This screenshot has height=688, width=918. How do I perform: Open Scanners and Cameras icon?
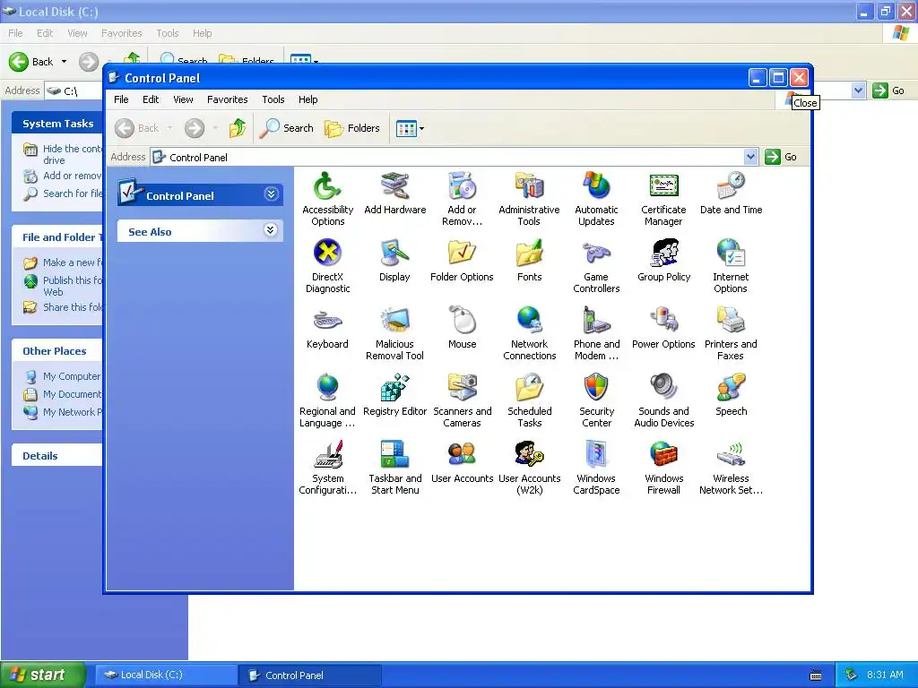click(462, 388)
